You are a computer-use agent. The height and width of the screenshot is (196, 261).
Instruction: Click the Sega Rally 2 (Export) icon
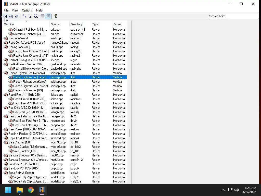pyautogui.click(x=6, y=173)
